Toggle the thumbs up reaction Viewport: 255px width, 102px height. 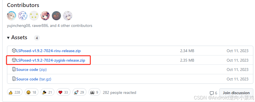[15, 92]
